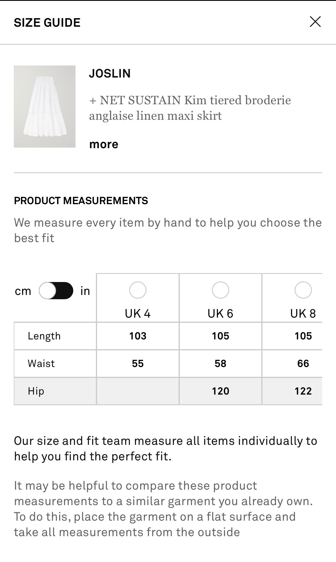Screen dimensions: 336x562
Task: Select the UK 8 size radio button
Action: pyautogui.click(x=303, y=290)
